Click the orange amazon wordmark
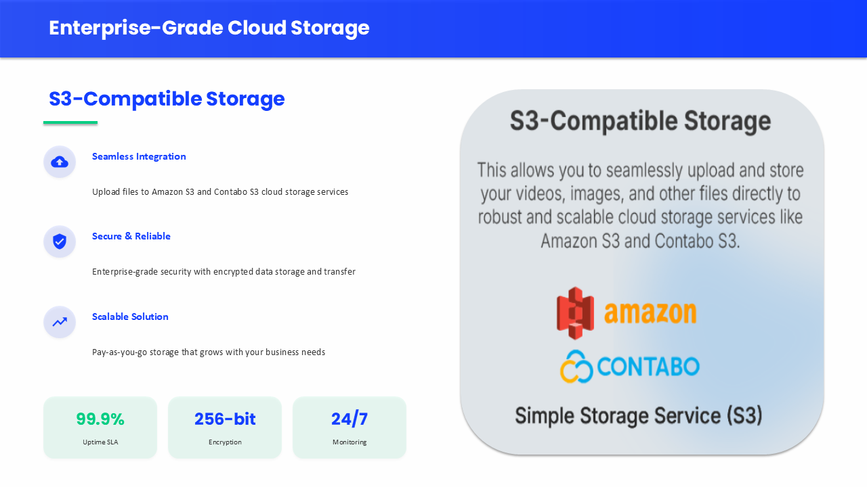 click(650, 312)
